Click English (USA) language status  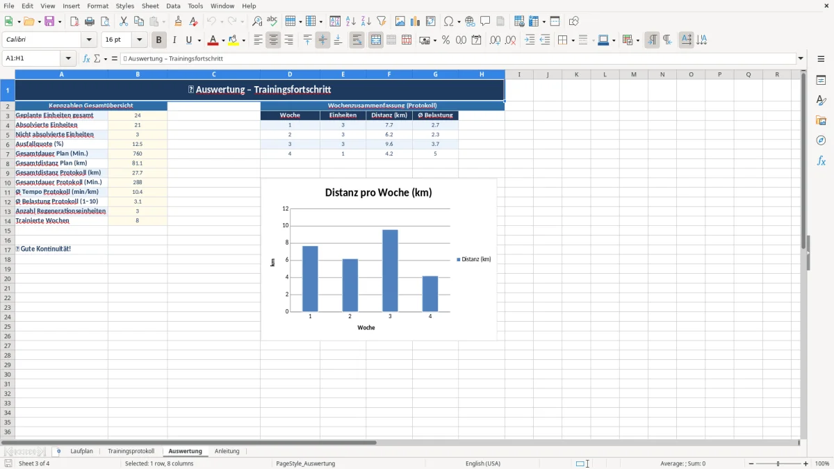(483, 463)
